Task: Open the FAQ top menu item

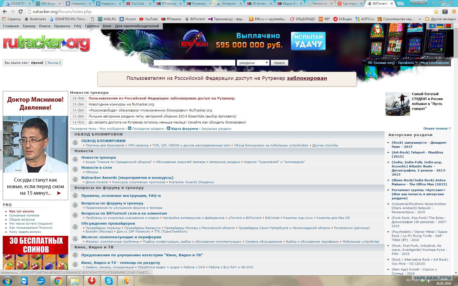Action: [x=78, y=26]
